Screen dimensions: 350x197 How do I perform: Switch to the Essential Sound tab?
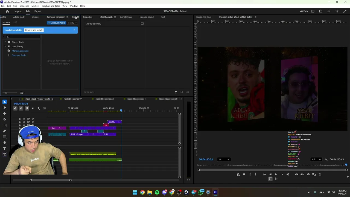[147, 17]
